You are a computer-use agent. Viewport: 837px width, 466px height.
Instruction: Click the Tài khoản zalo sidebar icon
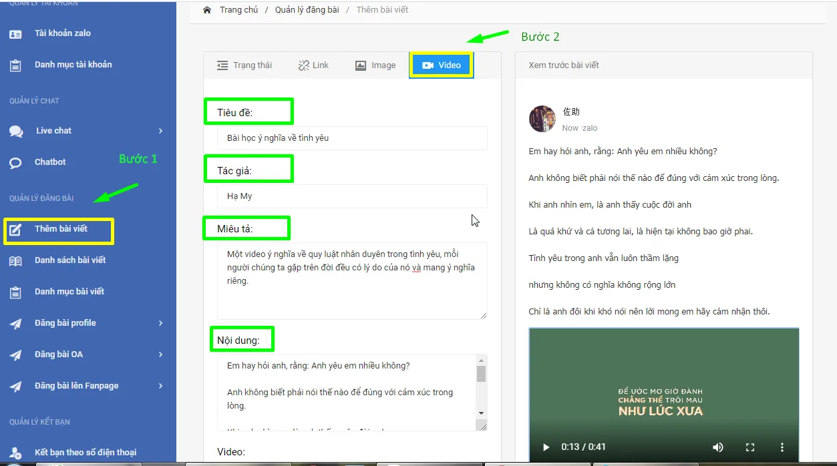pos(15,33)
